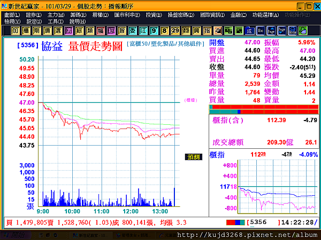321x240 pixels.
Task: Click the 管理後台 taskbar button
Action: point(135,235)
